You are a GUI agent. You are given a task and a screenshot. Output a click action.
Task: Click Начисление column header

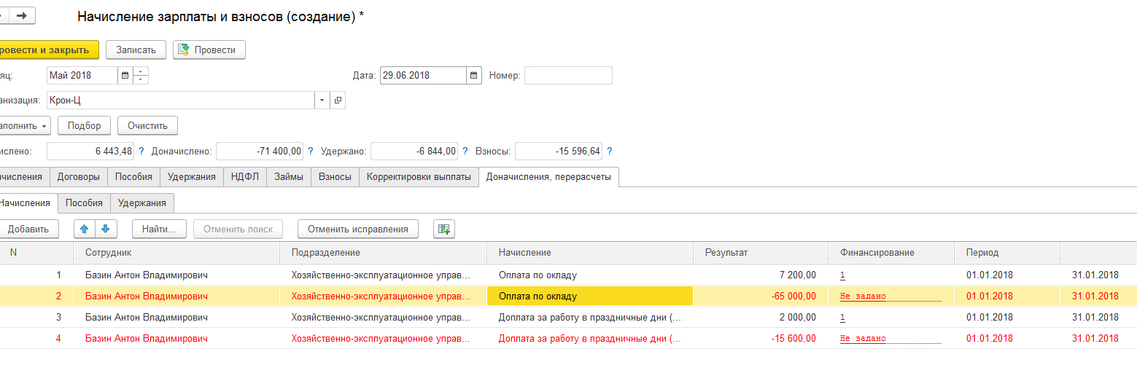tap(590, 253)
